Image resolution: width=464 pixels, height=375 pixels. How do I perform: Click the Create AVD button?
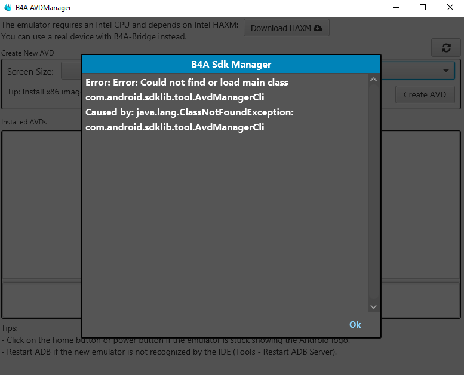point(425,94)
